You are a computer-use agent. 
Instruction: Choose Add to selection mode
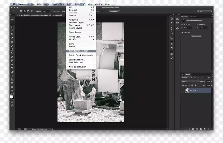[25, 11]
